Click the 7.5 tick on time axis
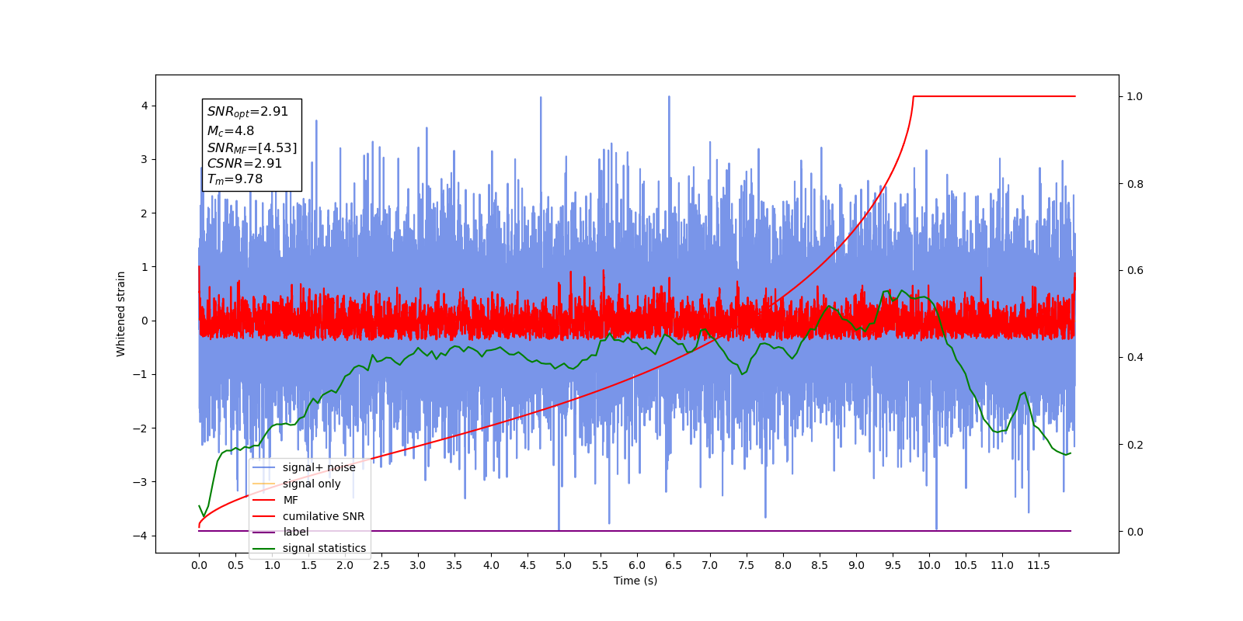This screenshot has height=621, width=1243. 747,565
